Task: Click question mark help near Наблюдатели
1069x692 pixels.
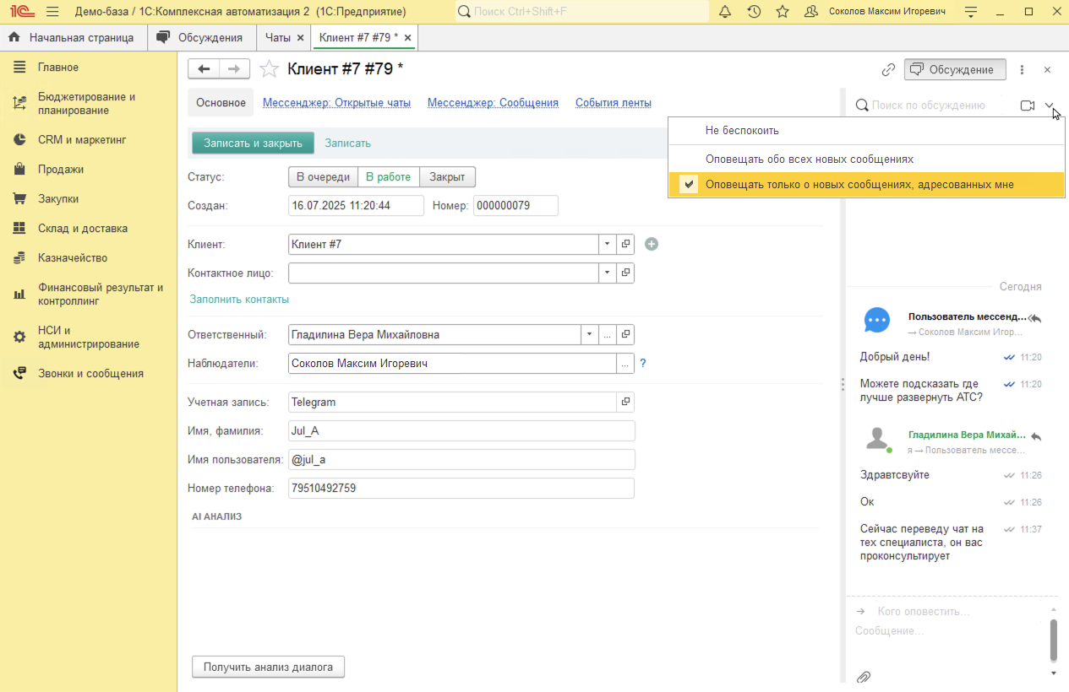Action: coord(643,364)
